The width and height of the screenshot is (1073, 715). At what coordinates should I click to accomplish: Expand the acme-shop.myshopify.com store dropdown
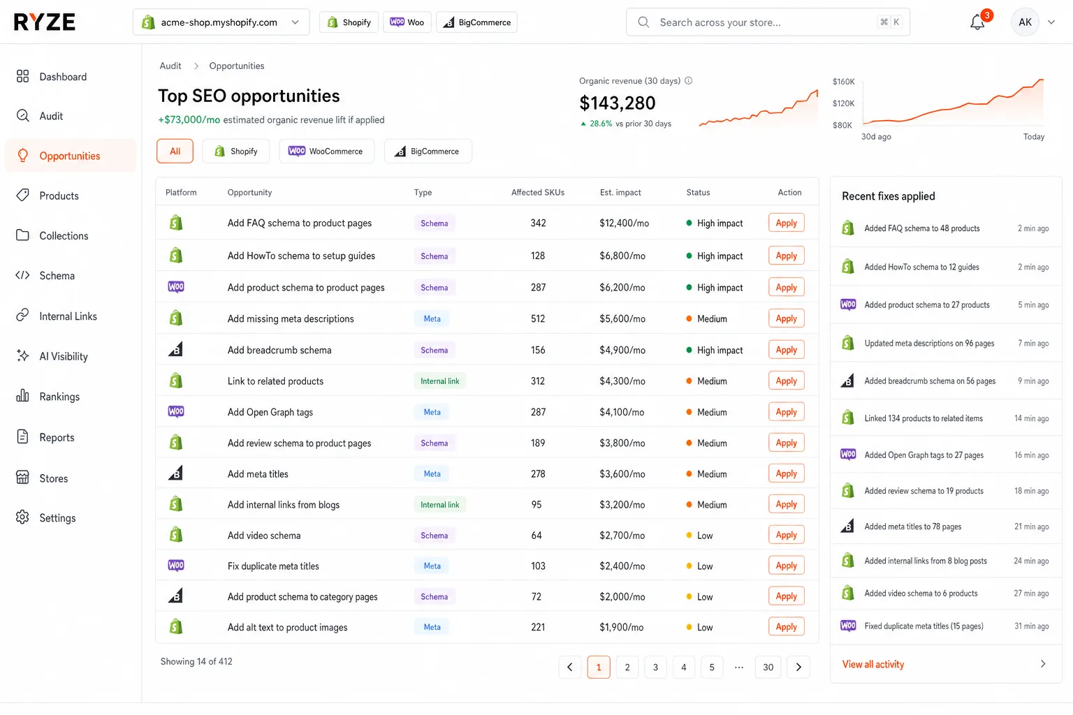(x=221, y=22)
